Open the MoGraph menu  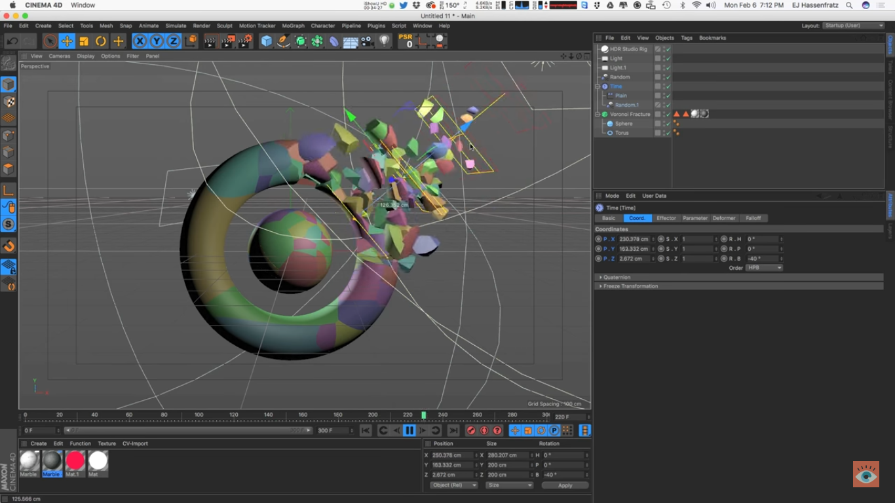click(293, 26)
